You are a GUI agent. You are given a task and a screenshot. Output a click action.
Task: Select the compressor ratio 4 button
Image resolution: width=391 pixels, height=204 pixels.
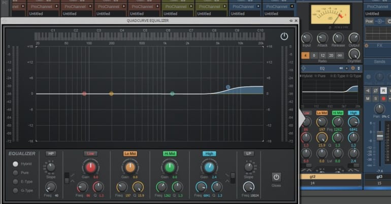tap(306, 55)
